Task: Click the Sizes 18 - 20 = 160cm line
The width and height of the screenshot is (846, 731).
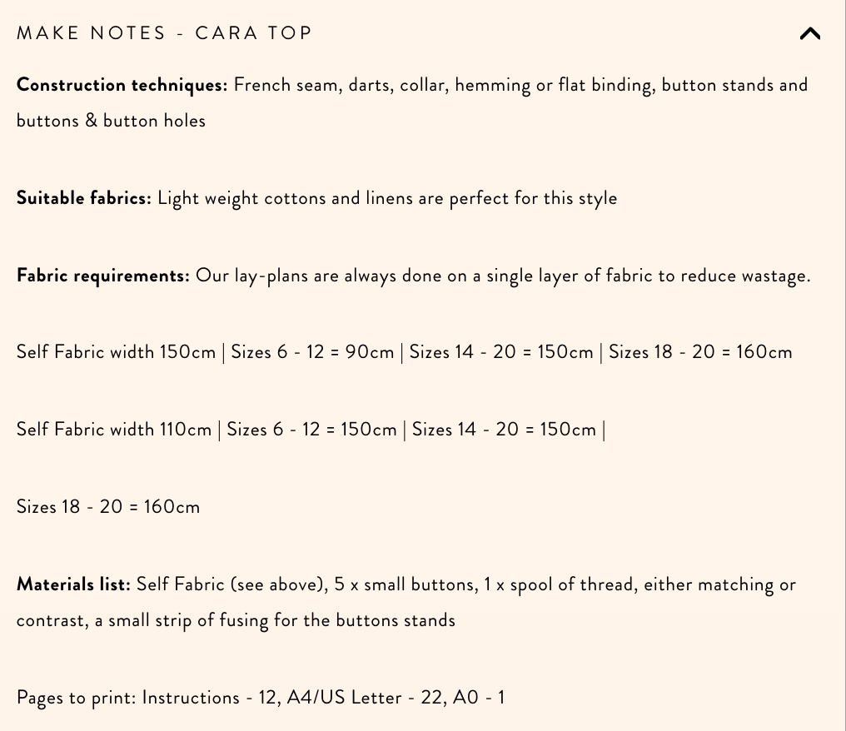Action: pos(108,506)
